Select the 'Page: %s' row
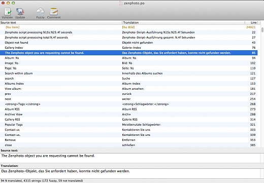Viewport: 264px width, 183px height. click(x=129, y=68)
